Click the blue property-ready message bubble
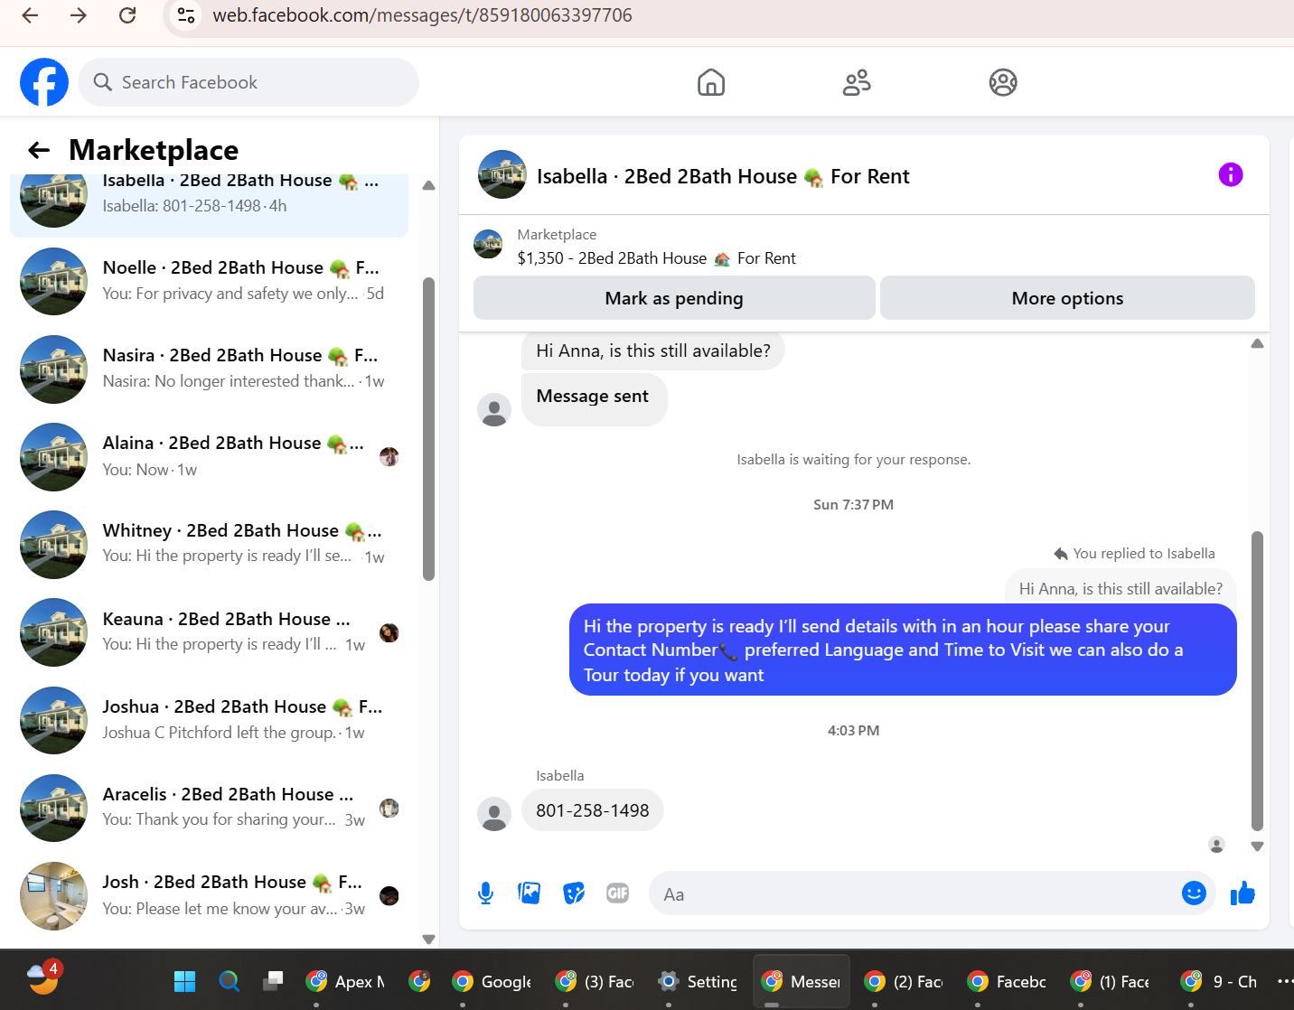Image resolution: width=1294 pixels, height=1010 pixels. [903, 650]
